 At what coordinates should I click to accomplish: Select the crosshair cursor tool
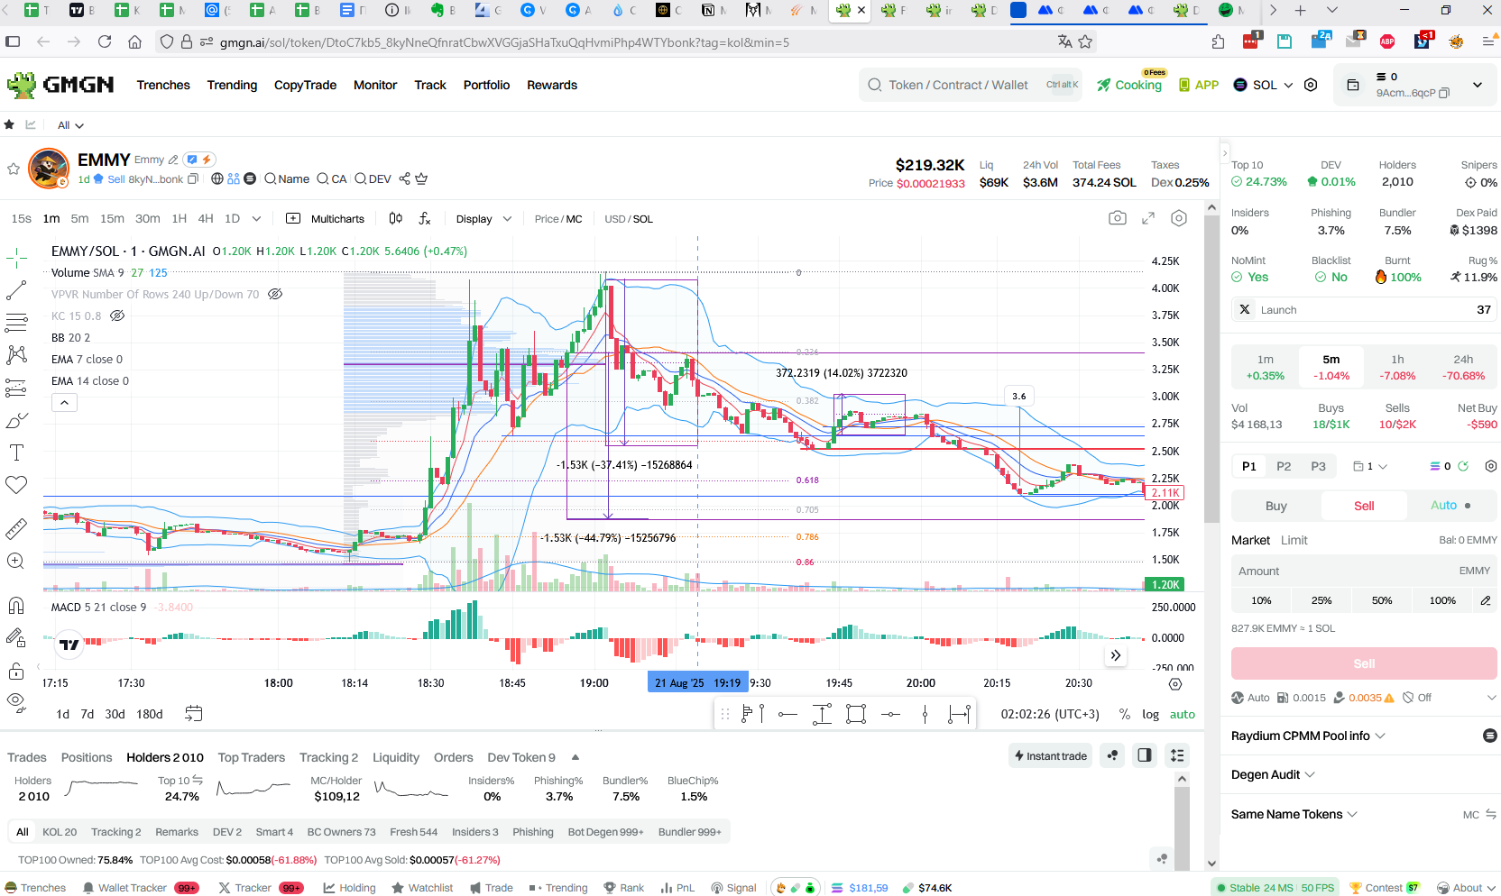(16, 259)
